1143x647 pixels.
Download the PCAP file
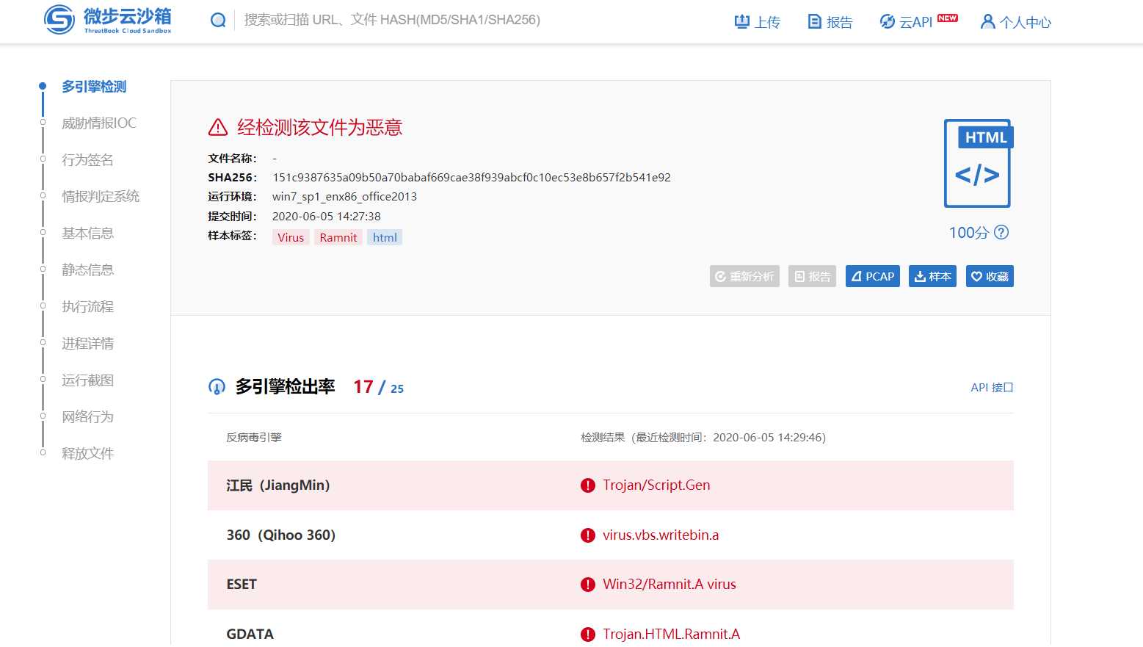[873, 276]
